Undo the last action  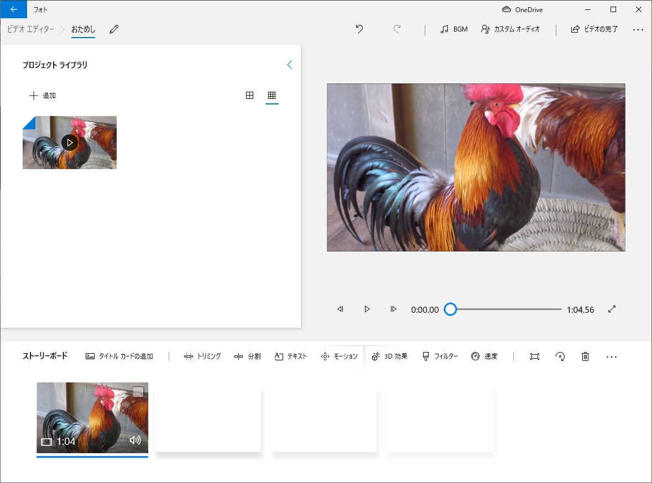coord(359,29)
